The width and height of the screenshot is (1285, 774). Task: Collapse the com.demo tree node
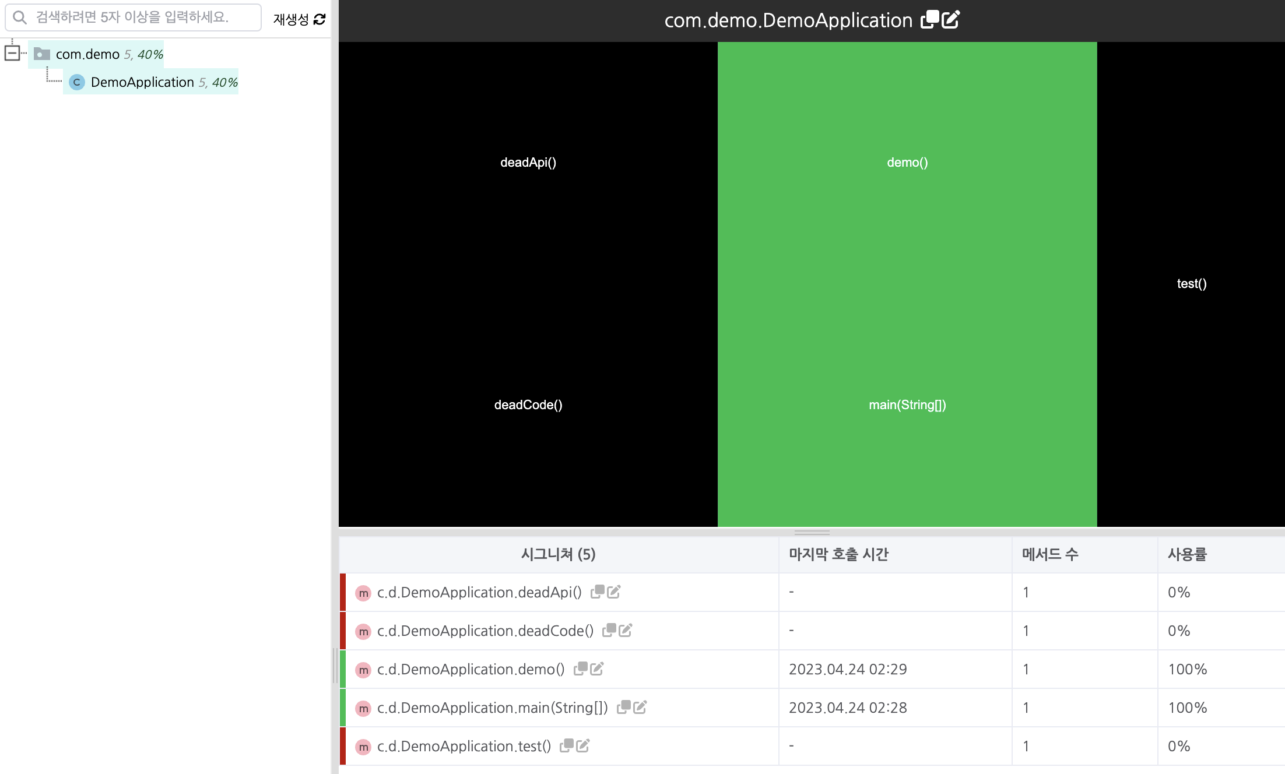pos(12,54)
